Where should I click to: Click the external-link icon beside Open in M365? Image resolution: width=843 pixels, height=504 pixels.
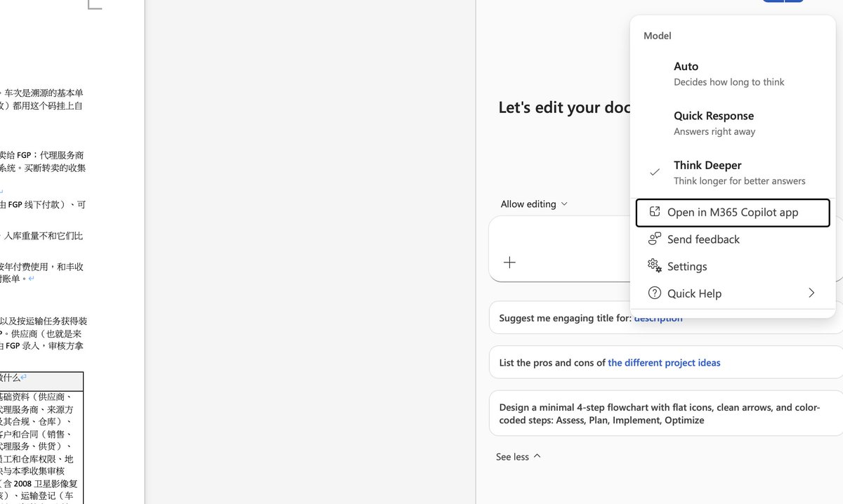[655, 212]
